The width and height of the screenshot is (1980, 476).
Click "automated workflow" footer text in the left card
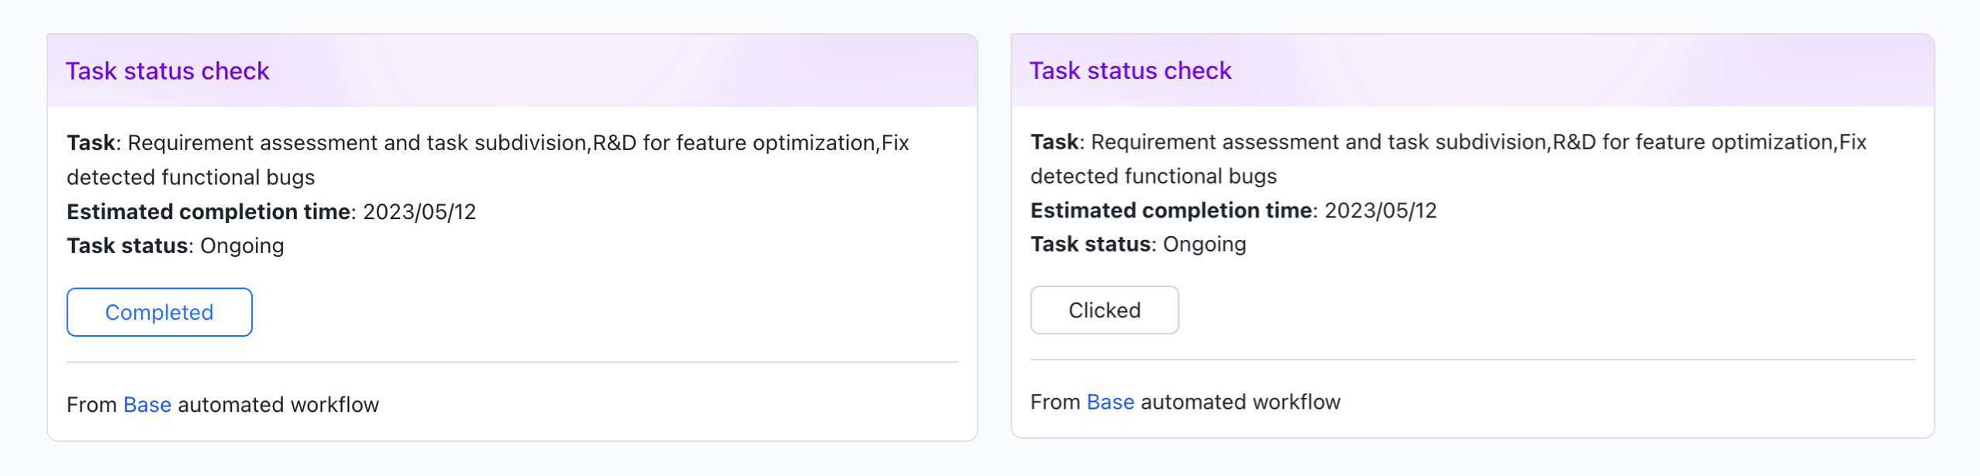tap(278, 405)
